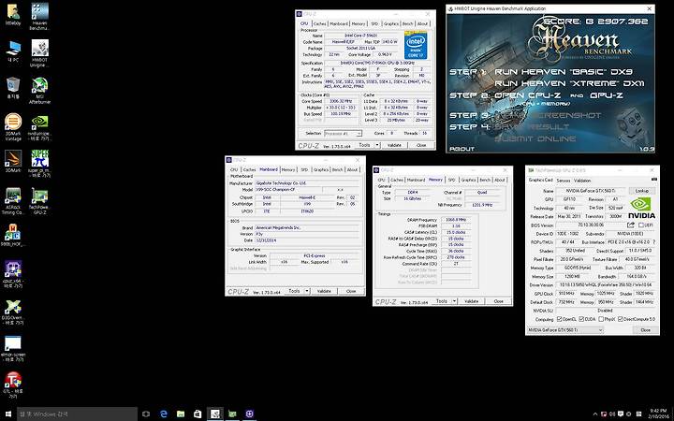Open the Sensors tab in GPU-Z
Image resolution: width=674 pixels, height=421 pixels.
564,181
